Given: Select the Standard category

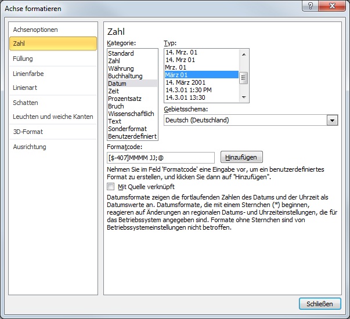Looking at the screenshot, I should (x=132, y=53).
